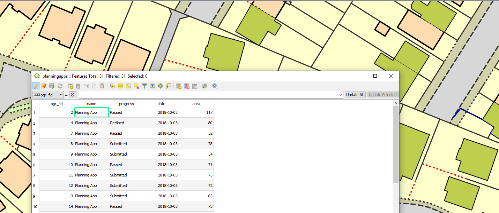Screen dimensions: 499x213
Task: Open the field calculator
Action: (x=195, y=86)
